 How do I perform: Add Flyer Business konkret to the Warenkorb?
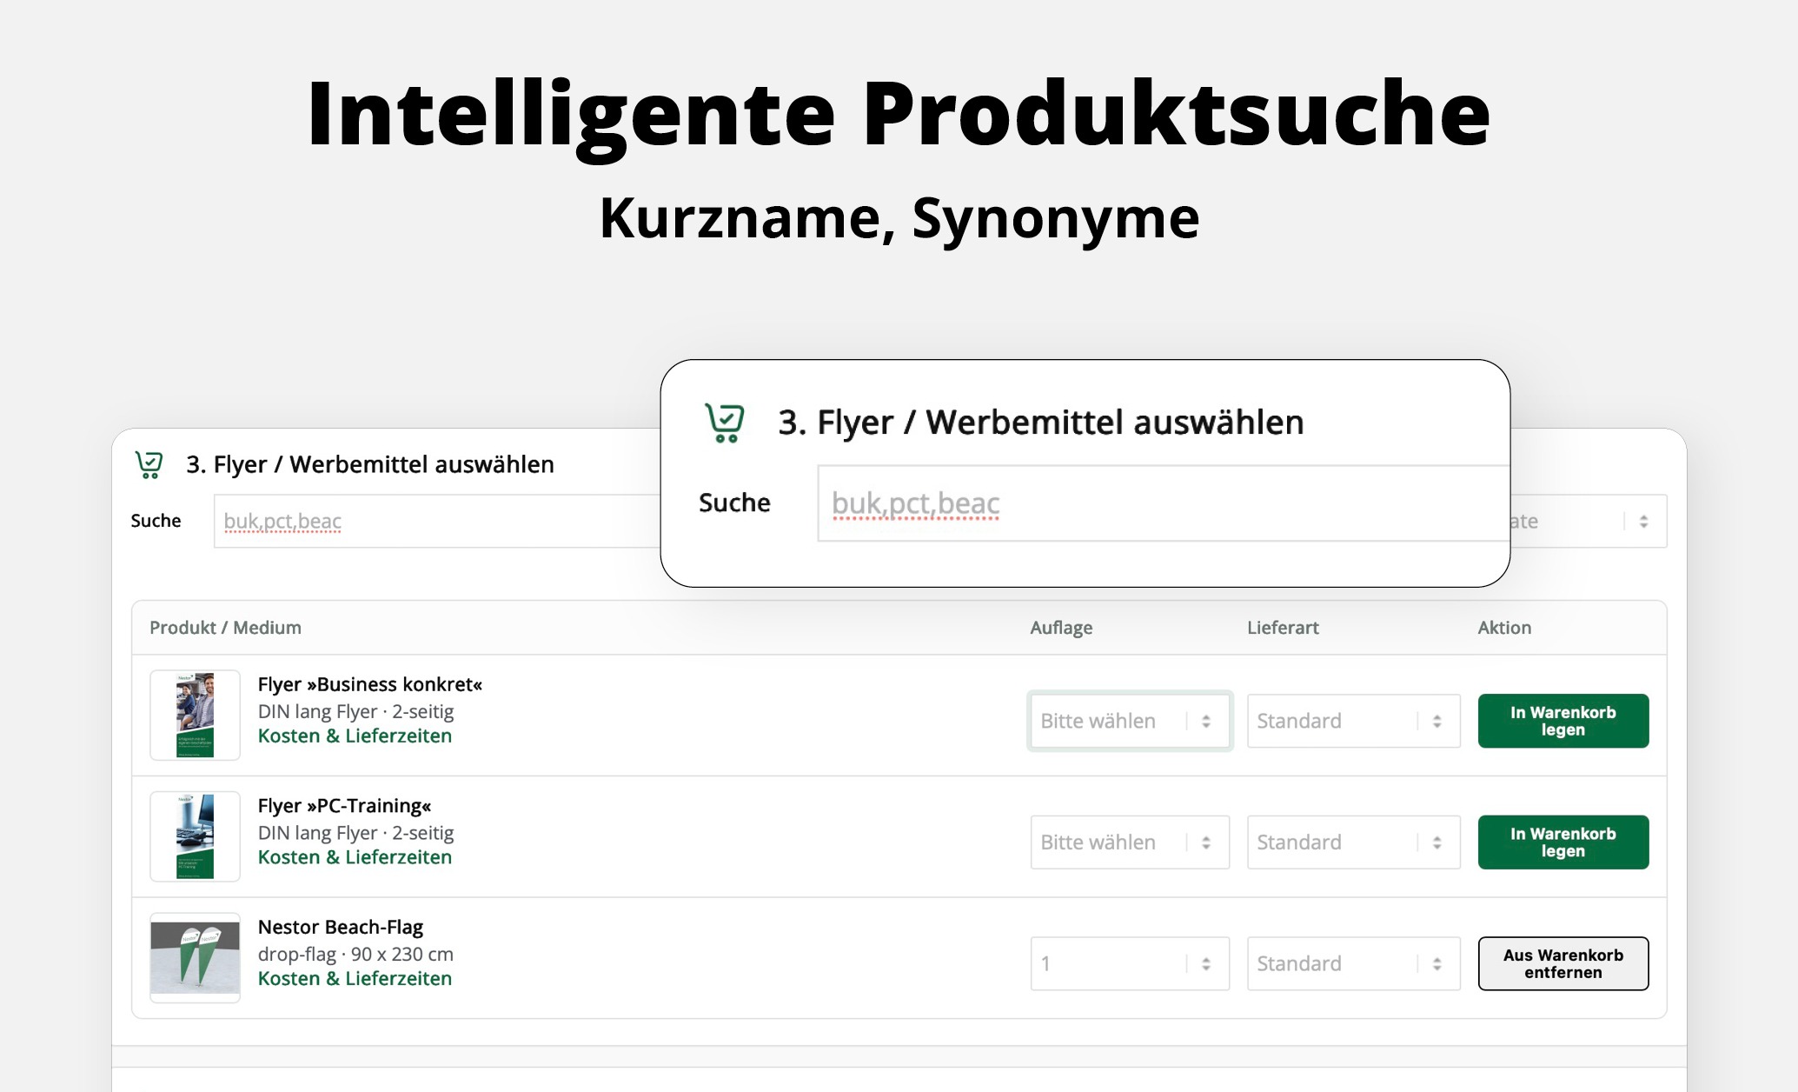tap(1562, 721)
